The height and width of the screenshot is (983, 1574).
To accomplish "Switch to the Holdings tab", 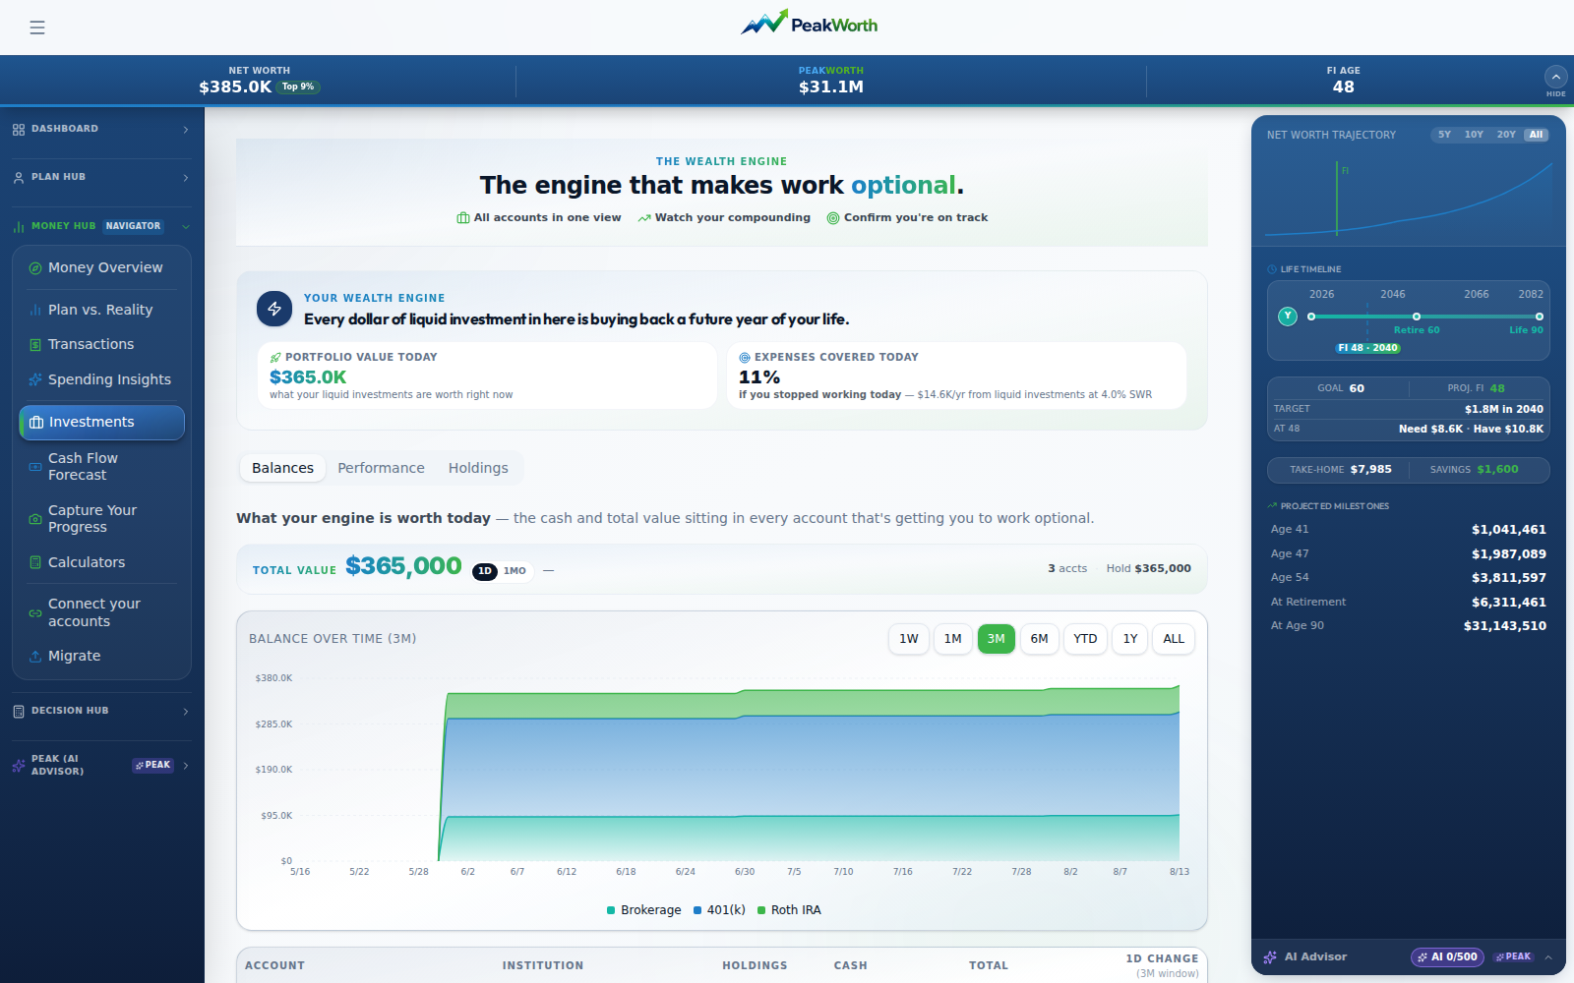I will pyautogui.click(x=478, y=468).
